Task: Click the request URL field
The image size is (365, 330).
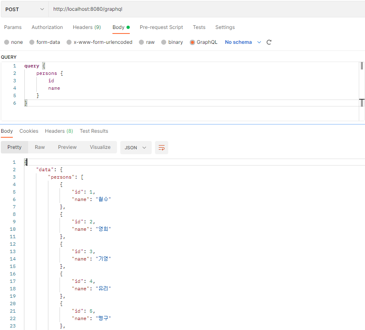Action: [207, 10]
